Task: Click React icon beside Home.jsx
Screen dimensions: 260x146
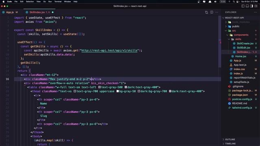Action: 233,56
